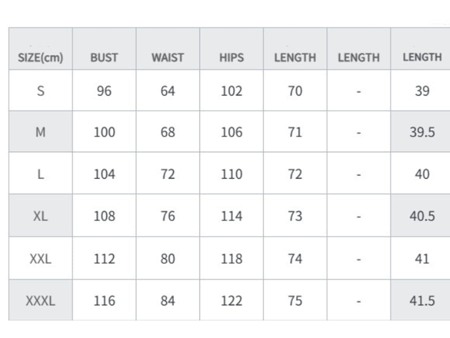Click the SIZE(cm) header cell

(x=40, y=49)
